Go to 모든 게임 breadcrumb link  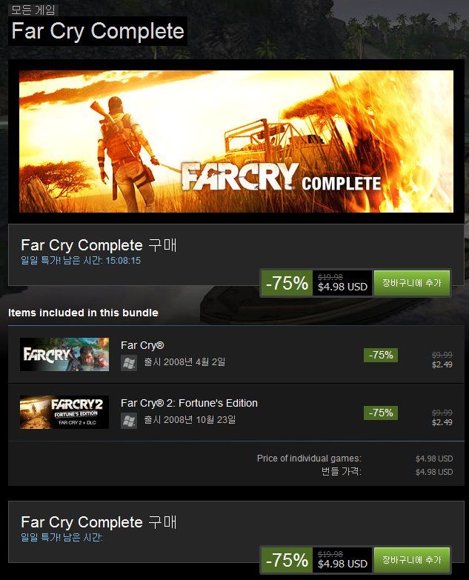pos(33,10)
